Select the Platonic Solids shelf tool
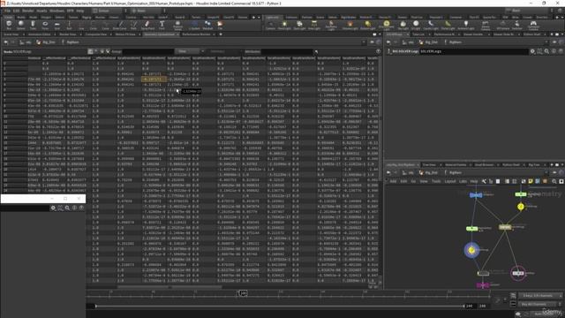 177,25
